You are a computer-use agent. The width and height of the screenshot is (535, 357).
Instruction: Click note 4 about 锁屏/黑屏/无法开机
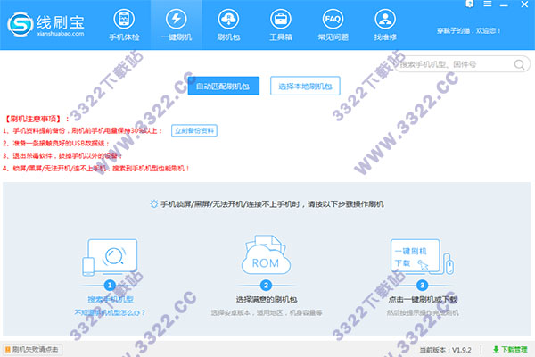click(x=96, y=169)
